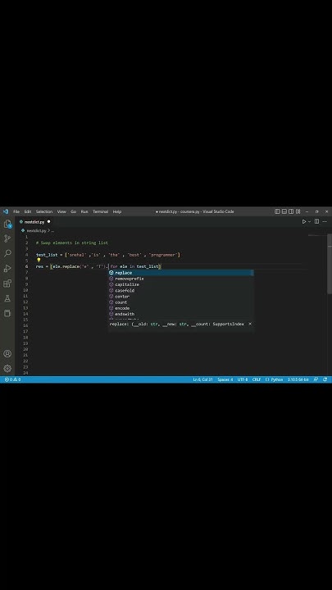Toggle bottom panel layout icon
The width and height of the screenshot is (332, 590).
pos(284,211)
